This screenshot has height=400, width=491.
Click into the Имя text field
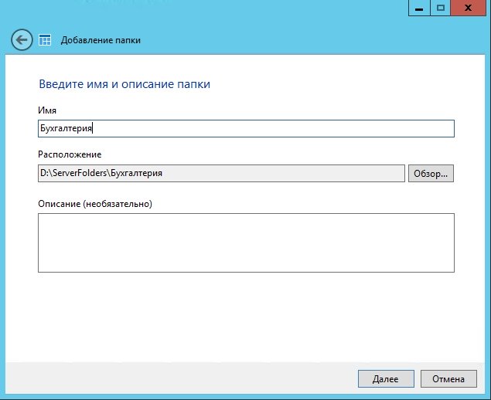tap(246, 128)
